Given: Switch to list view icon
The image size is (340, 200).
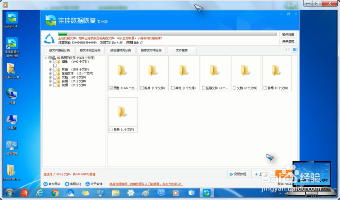Looking at the screenshot, I should (x=288, y=50).
